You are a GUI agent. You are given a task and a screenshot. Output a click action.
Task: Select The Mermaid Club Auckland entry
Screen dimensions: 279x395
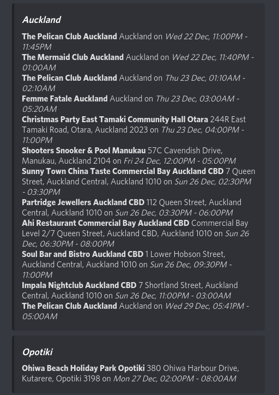coord(72,57)
